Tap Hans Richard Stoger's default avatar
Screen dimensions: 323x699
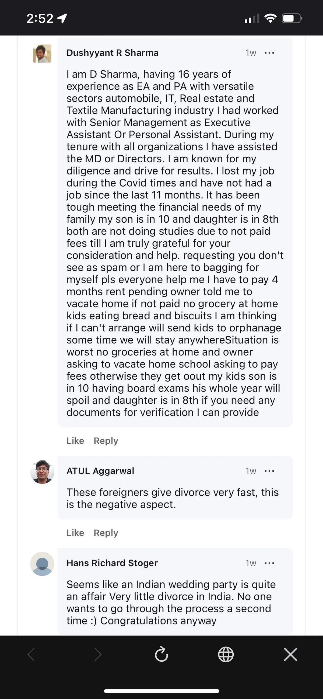pyautogui.click(x=42, y=564)
